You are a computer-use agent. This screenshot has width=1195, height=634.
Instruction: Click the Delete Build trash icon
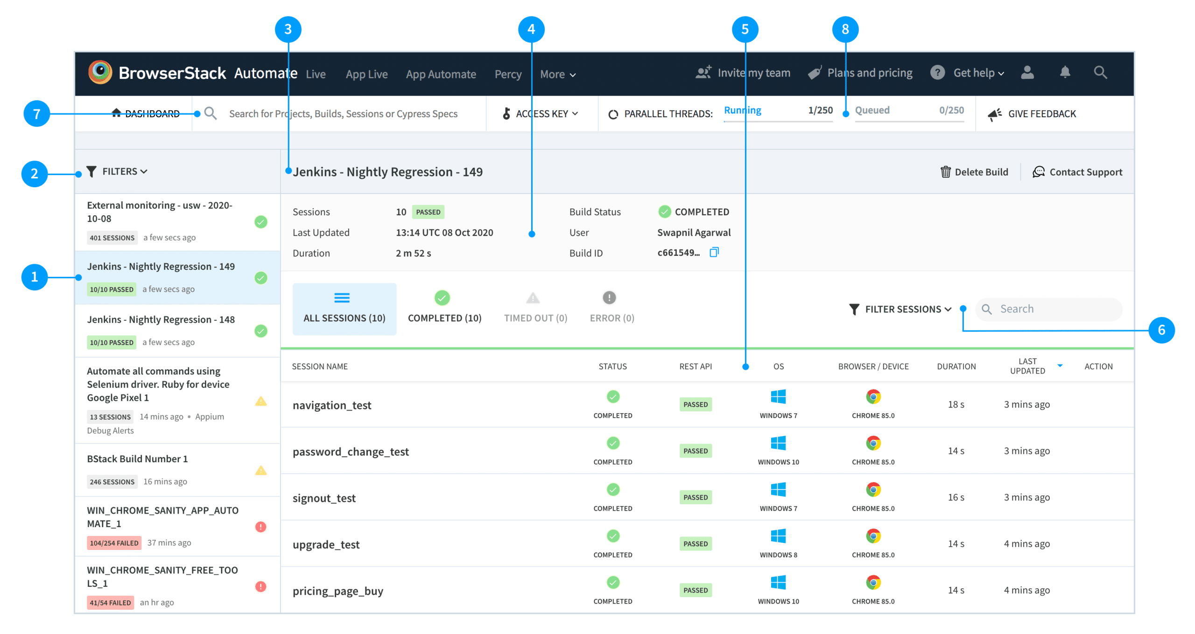click(946, 172)
